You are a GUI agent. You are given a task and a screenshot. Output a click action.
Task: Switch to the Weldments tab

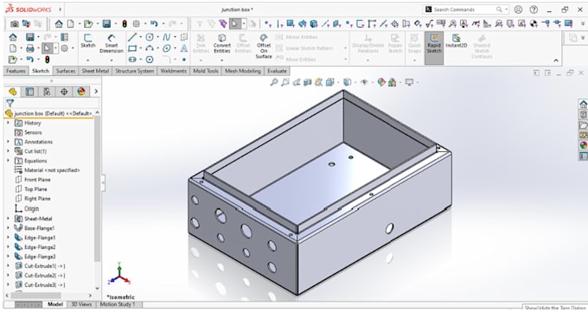pos(173,71)
